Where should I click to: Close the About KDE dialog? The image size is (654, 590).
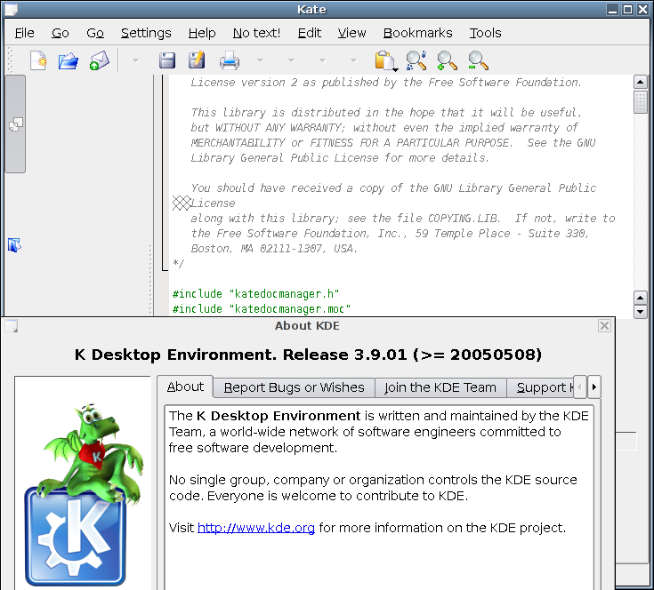604,325
